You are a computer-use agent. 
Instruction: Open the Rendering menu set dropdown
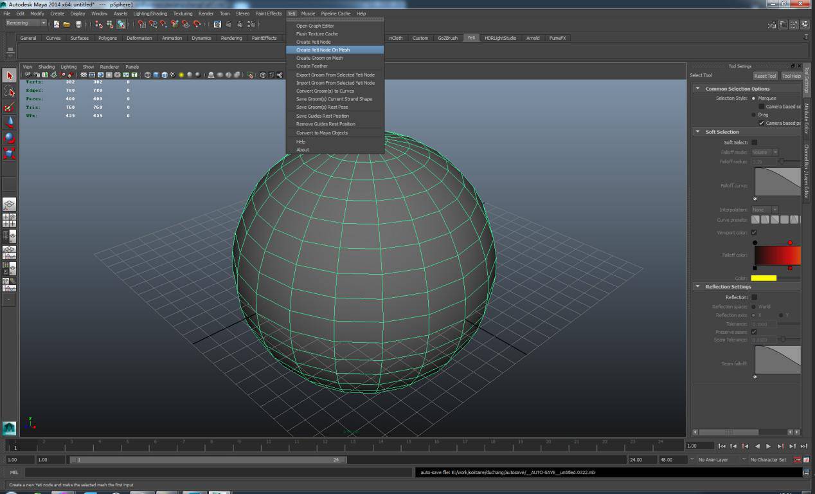pos(26,23)
